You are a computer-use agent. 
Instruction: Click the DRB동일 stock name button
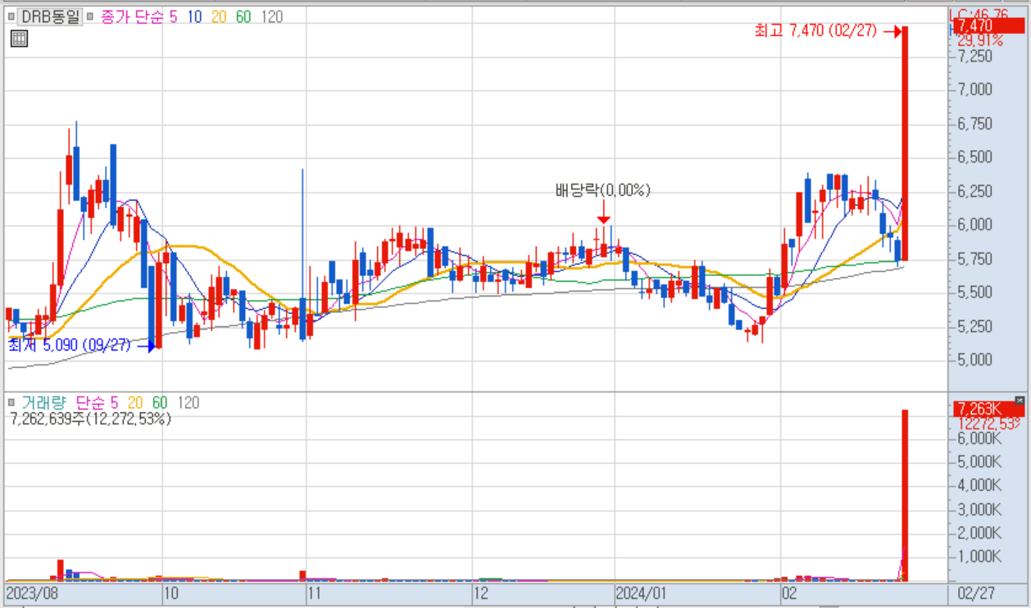pos(51,16)
